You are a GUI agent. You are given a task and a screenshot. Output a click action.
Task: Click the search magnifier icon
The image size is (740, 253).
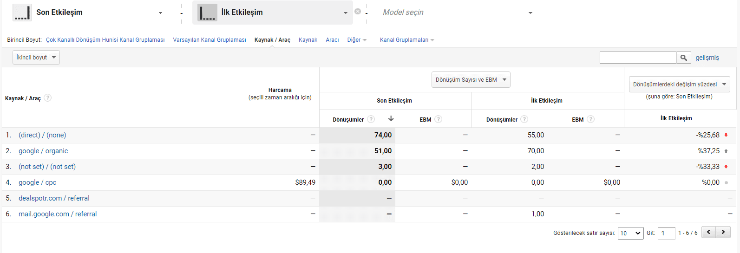[x=683, y=58]
